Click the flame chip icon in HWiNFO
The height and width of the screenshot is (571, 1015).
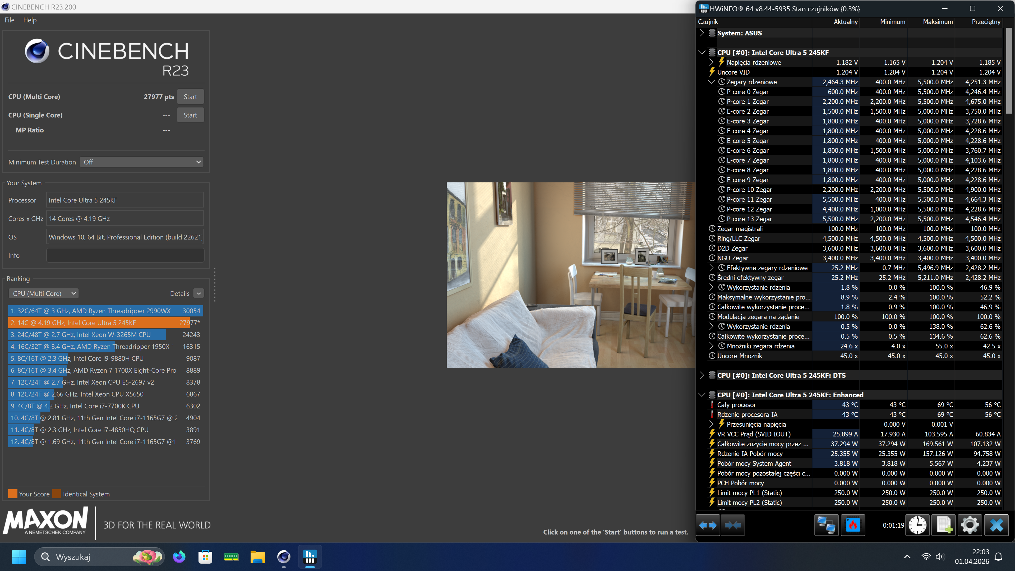click(x=853, y=525)
